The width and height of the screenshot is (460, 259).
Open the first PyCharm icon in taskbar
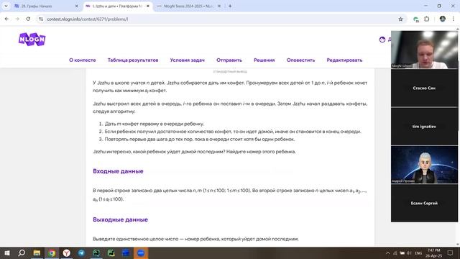96,253
